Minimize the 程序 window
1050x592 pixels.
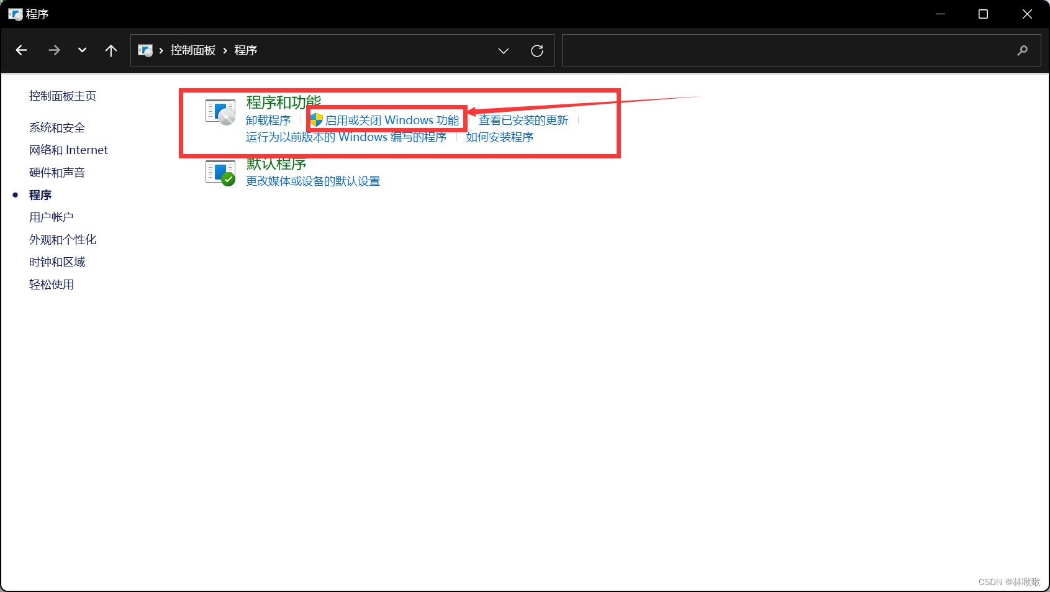click(941, 14)
